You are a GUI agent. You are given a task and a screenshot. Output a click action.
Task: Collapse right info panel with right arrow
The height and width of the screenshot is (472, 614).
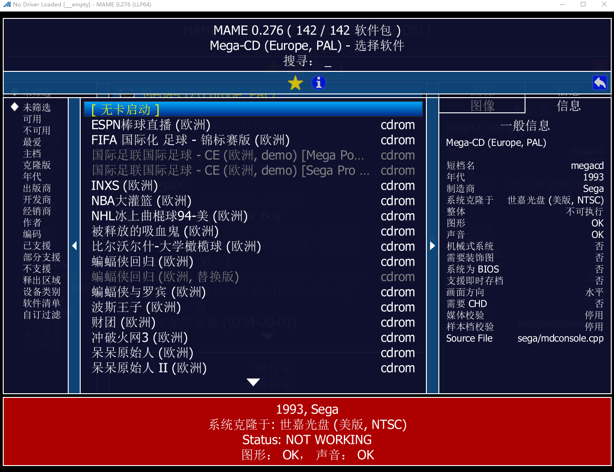pos(432,245)
